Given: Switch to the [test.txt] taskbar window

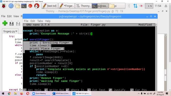Looking at the screenshot, I should click(x=50, y=6).
